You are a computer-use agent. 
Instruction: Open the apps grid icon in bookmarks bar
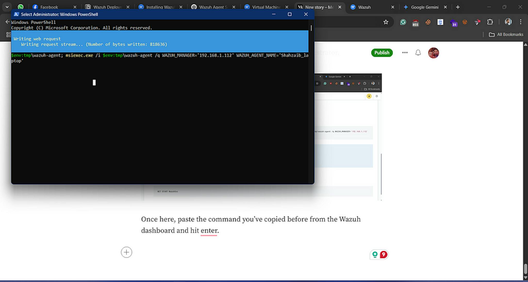(x=8, y=34)
